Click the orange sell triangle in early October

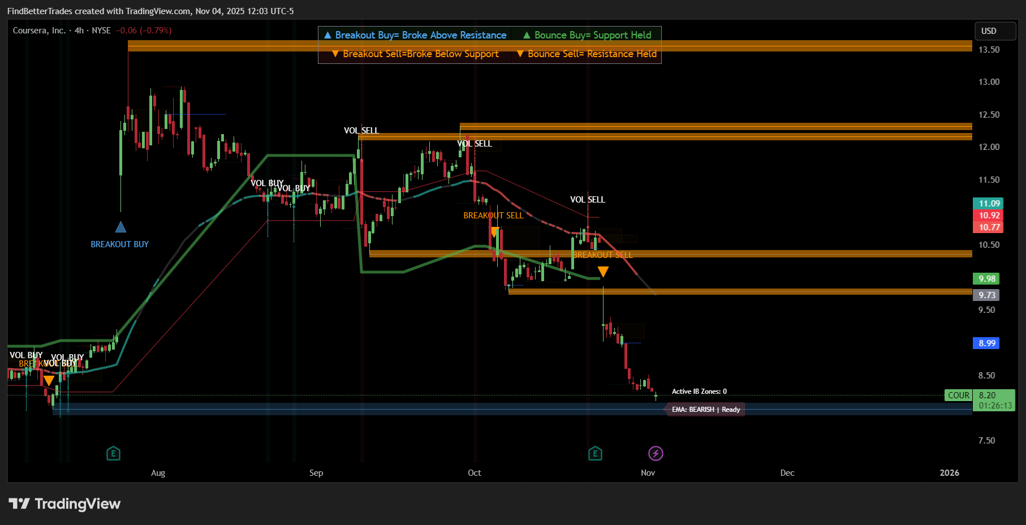coord(495,232)
